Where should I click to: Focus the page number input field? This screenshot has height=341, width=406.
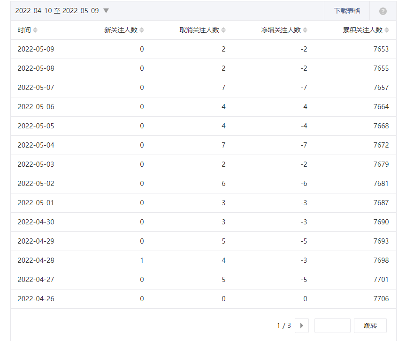point(332,326)
